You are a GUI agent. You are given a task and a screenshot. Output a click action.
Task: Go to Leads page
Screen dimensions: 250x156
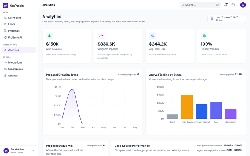tap(19, 24)
